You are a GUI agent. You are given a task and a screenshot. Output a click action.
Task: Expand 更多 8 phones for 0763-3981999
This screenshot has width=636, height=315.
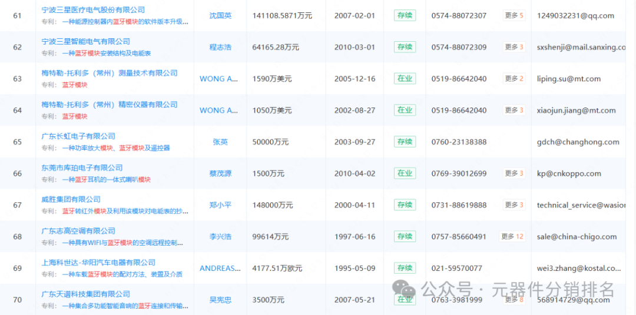pos(514,300)
